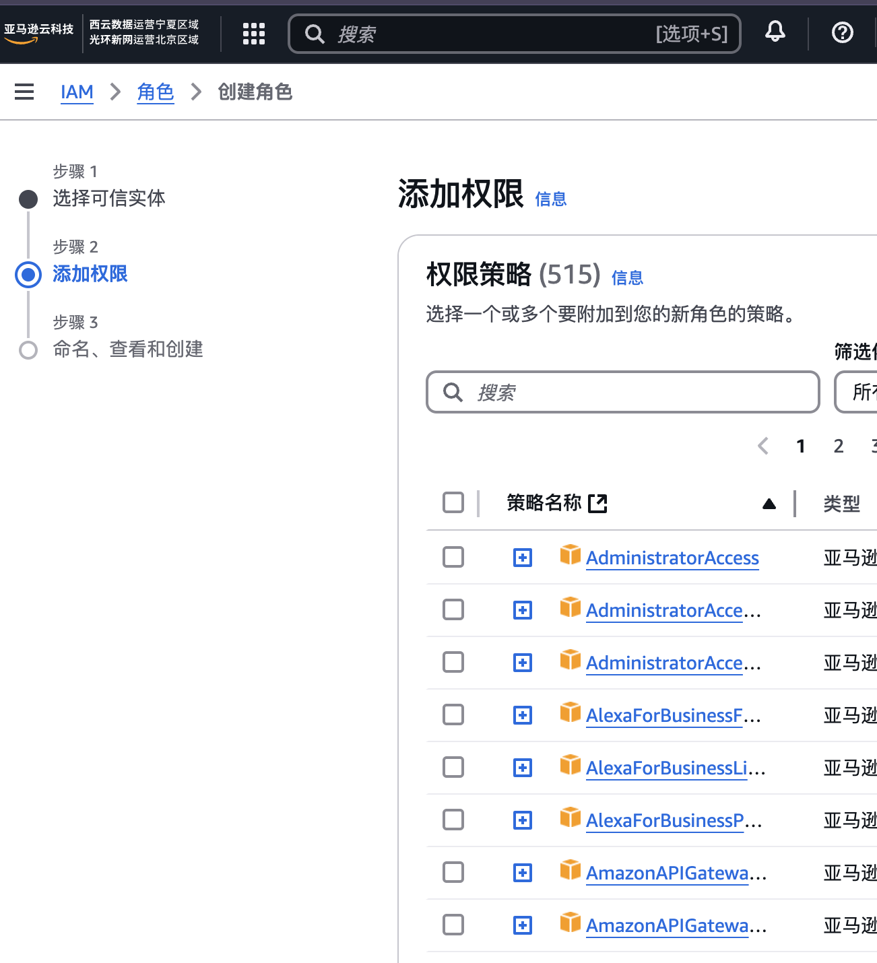Check the first AmazonAPIGatewa… policy checkbox
The image size is (877, 963).
tap(453, 872)
